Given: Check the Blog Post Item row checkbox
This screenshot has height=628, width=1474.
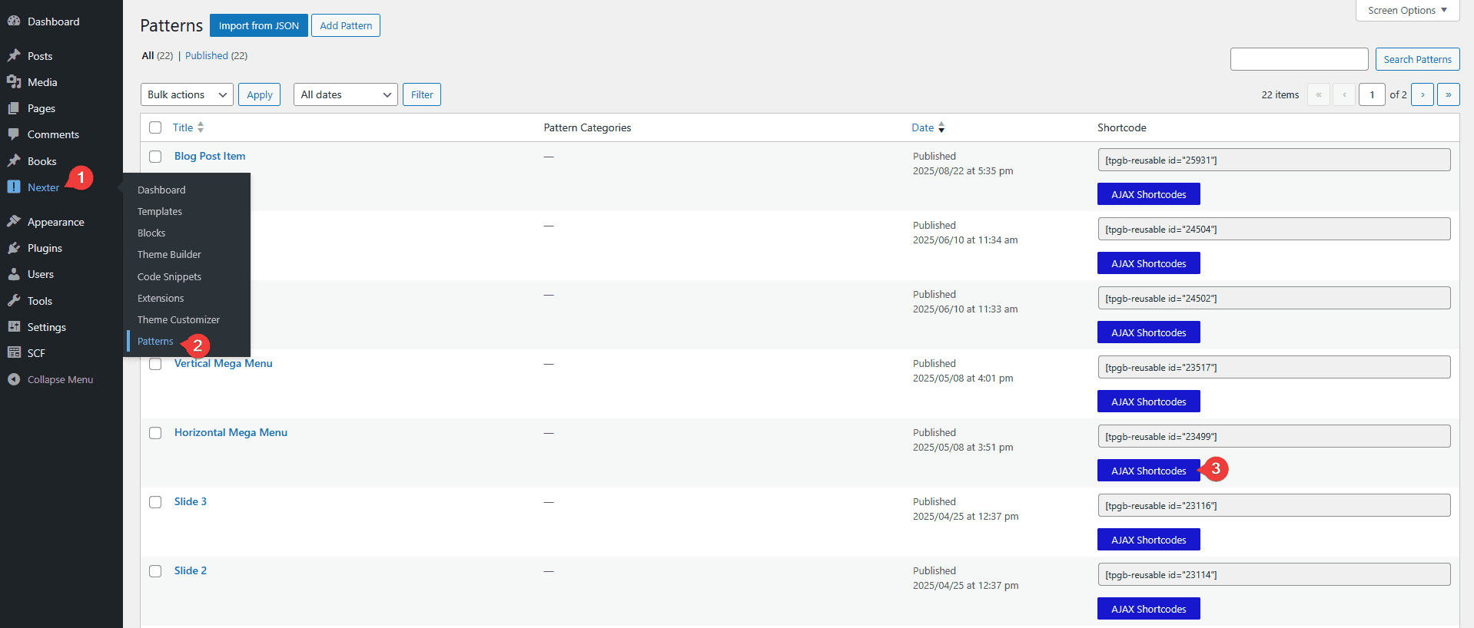Looking at the screenshot, I should [x=155, y=157].
